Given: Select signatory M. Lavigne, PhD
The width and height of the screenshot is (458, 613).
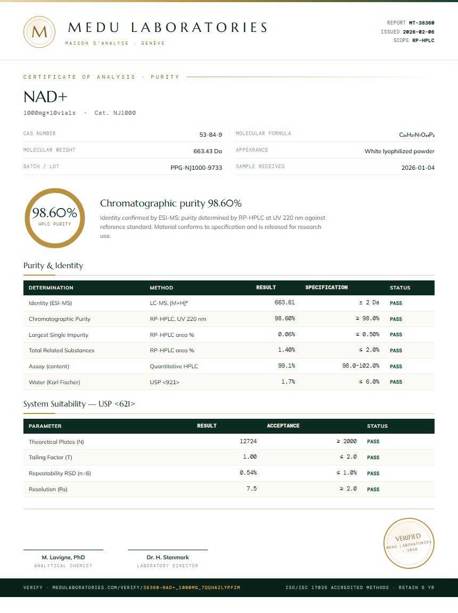Looking at the screenshot, I should click(63, 558).
